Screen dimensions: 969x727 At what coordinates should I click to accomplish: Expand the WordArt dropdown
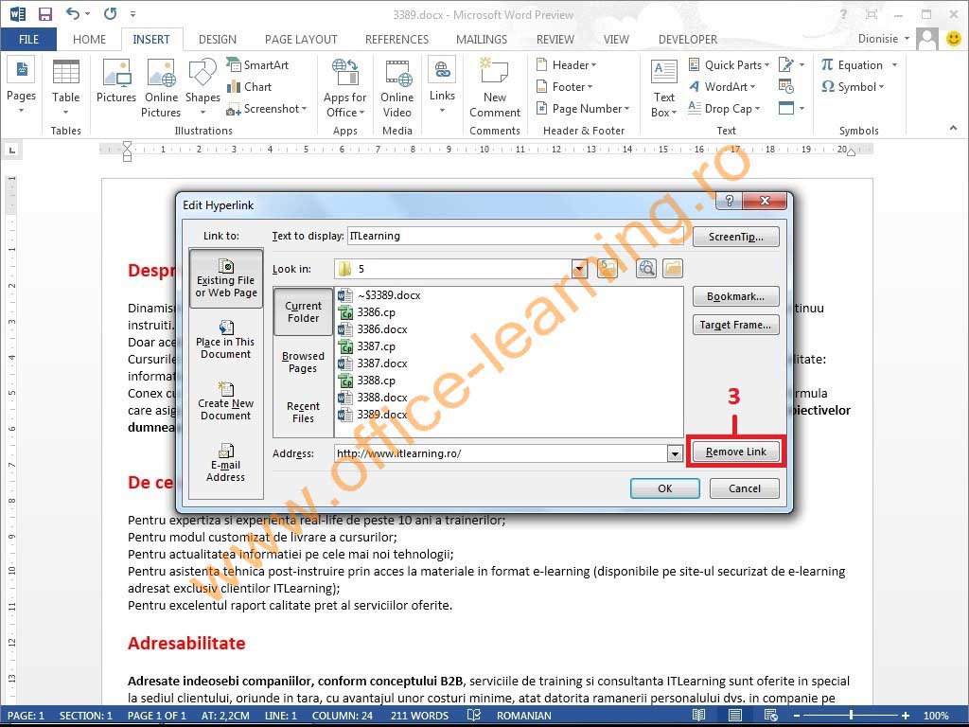point(752,86)
